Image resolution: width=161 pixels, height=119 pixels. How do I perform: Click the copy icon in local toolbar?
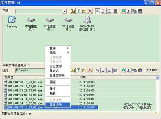134,11
